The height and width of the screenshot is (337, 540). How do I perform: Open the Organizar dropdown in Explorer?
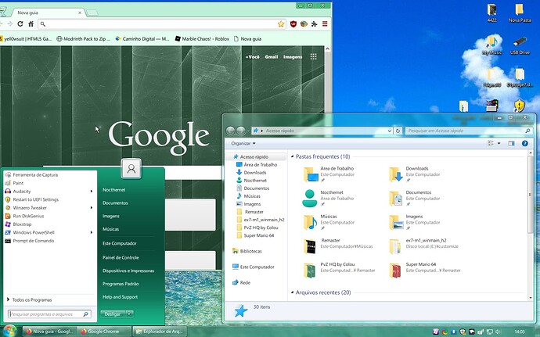[243, 144]
